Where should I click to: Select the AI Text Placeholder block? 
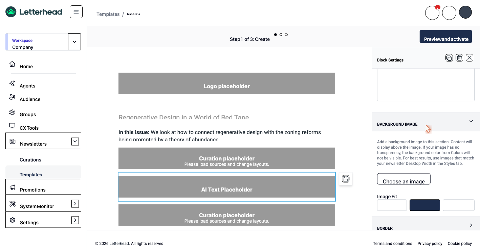click(227, 187)
